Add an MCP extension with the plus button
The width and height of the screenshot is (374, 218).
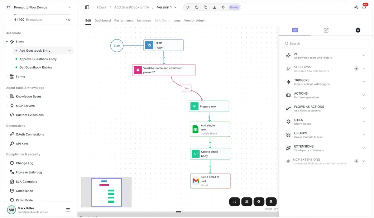tap(356, 161)
